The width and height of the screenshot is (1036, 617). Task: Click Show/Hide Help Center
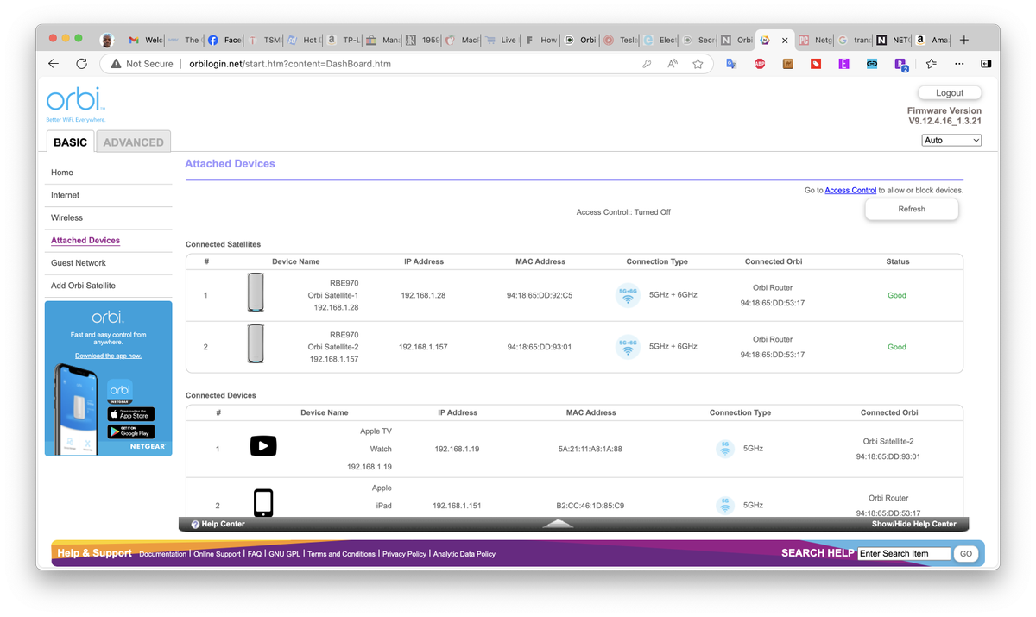914,524
